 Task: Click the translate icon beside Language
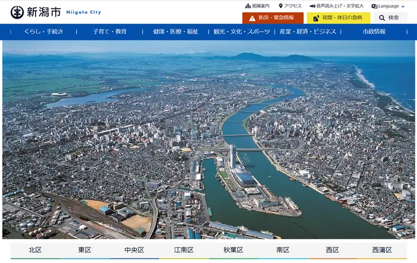point(374,6)
